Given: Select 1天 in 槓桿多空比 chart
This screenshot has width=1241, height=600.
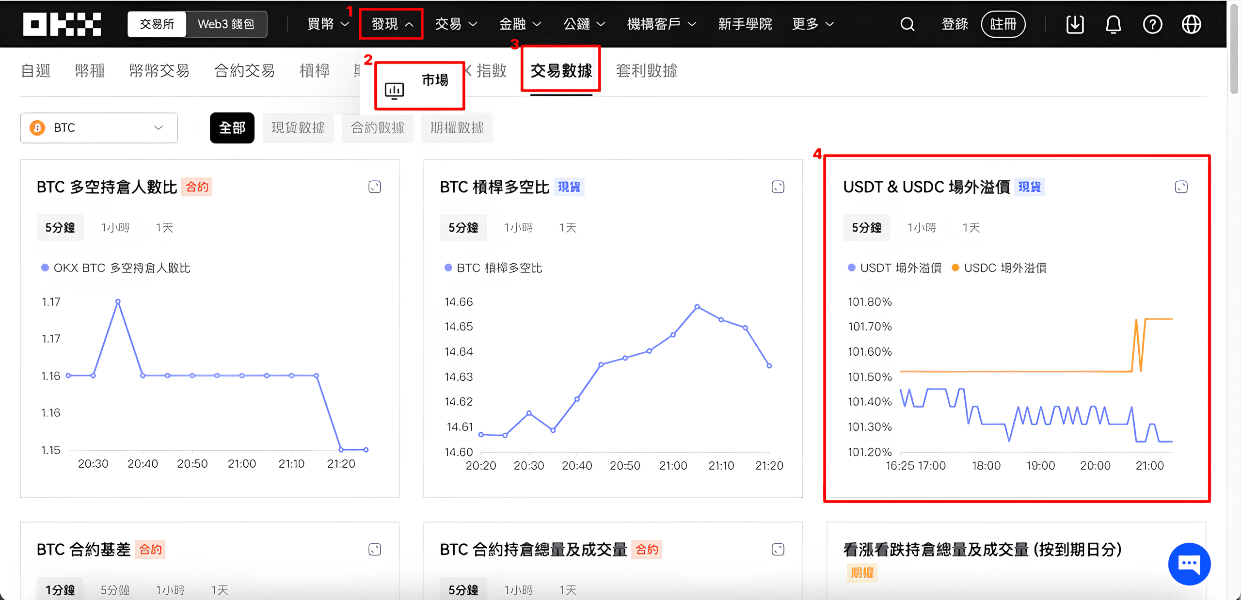Looking at the screenshot, I should tap(568, 228).
